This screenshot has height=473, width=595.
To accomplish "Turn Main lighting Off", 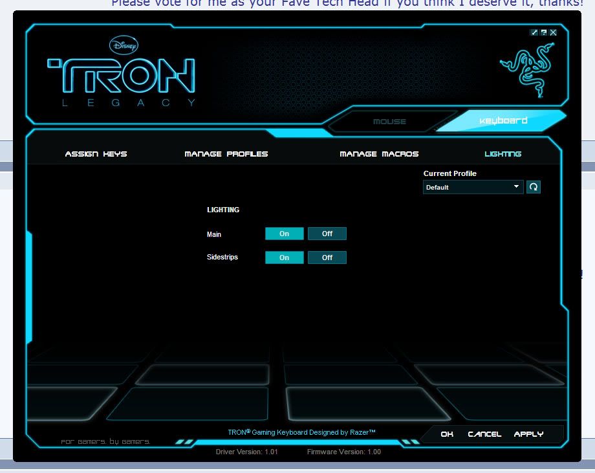I will [x=327, y=234].
